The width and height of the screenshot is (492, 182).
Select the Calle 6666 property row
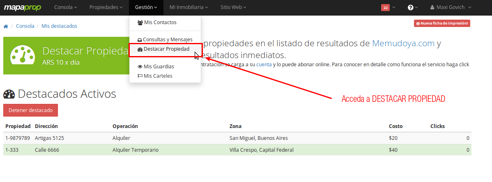tap(237, 150)
